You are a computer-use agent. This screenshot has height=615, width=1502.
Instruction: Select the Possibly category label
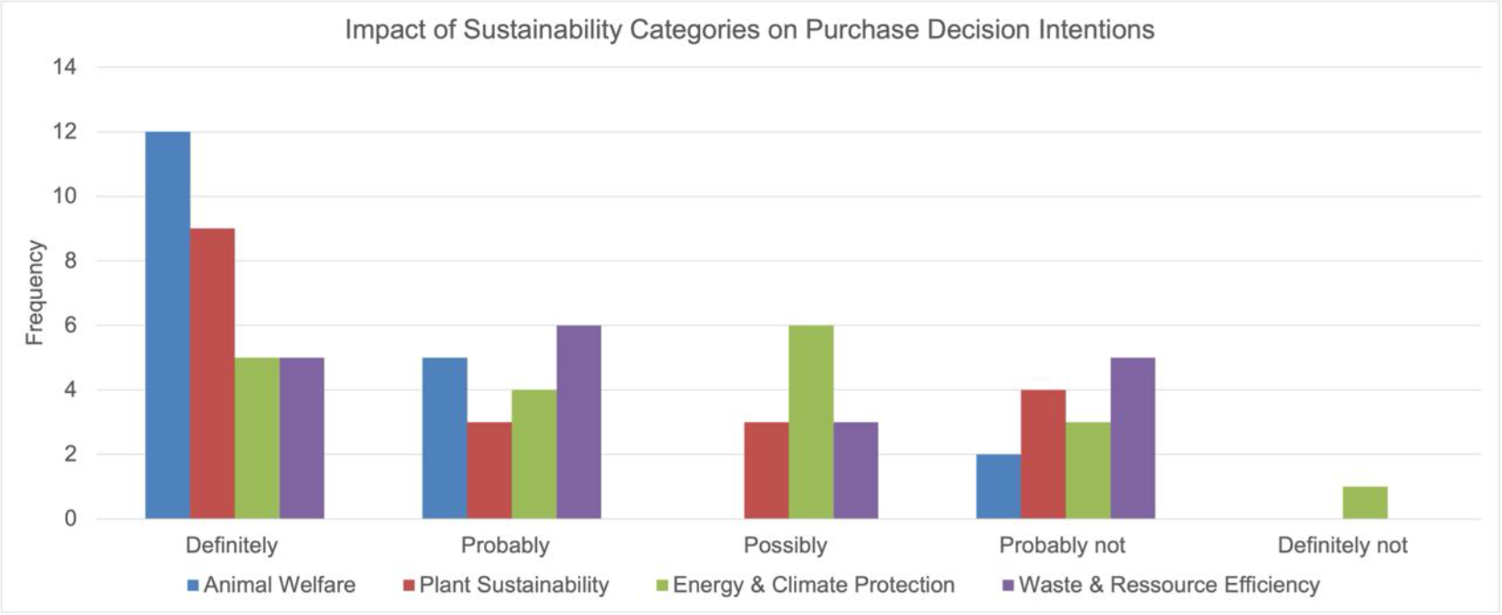(786, 546)
